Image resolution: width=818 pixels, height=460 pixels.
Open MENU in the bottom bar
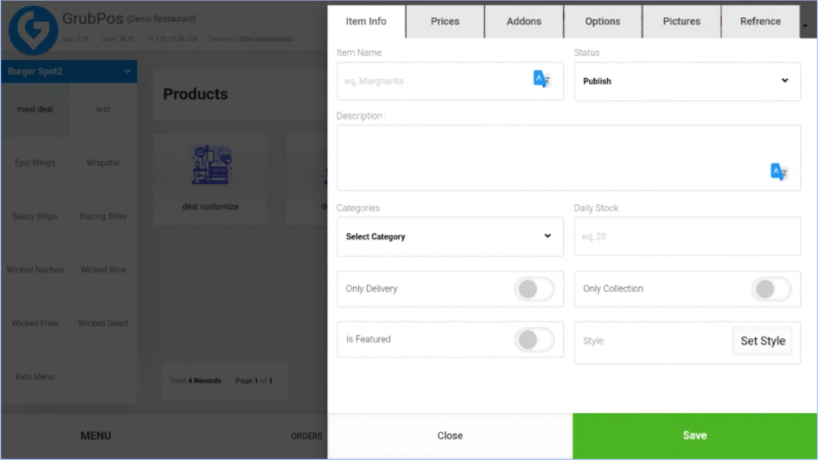(96, 436)
